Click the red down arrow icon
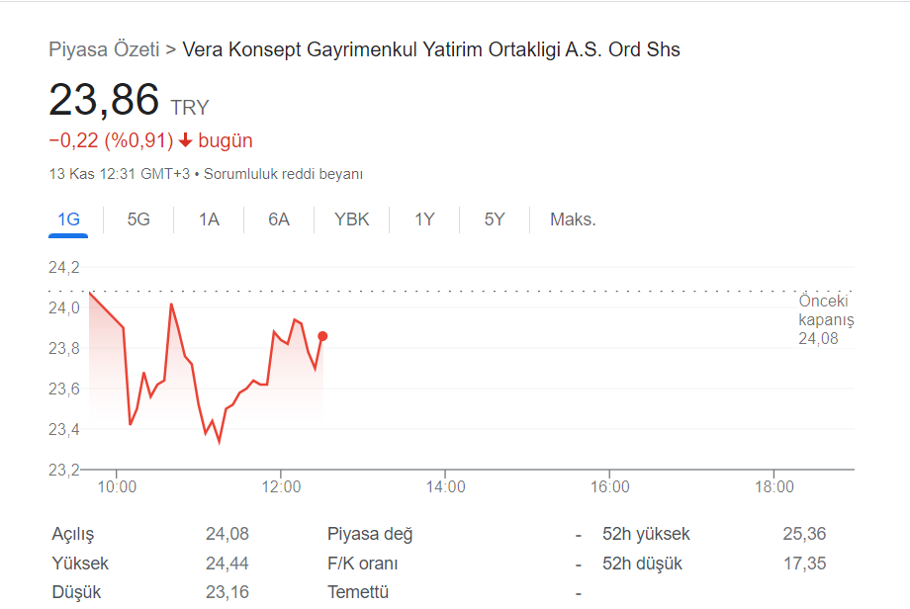This screenshot has height=609, width=910. (x=185, y=140)
